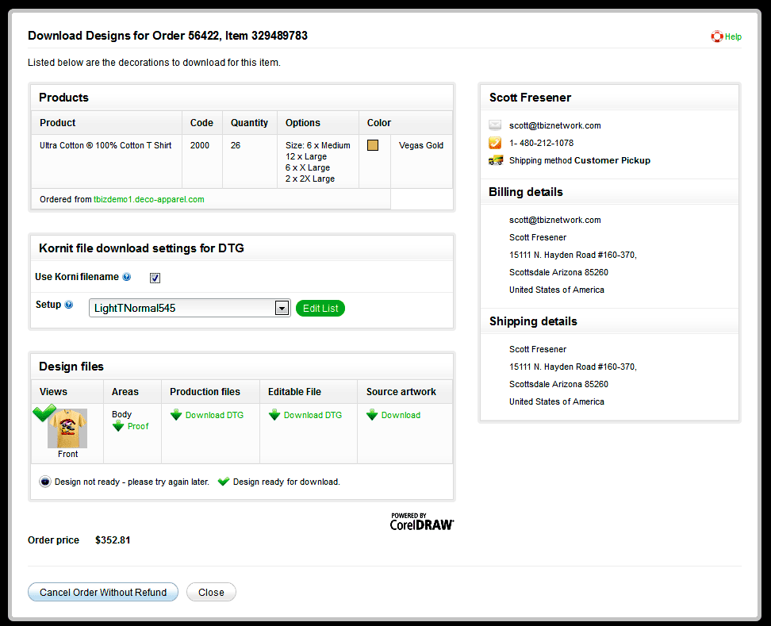771x626 pixels.
Task: Click the Setup info help icon
Action: [68, 305]
